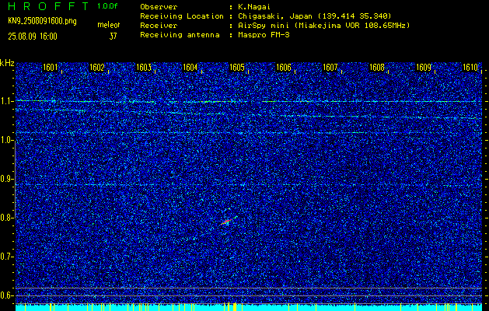Click the 1608 time marker

(377, 68)
